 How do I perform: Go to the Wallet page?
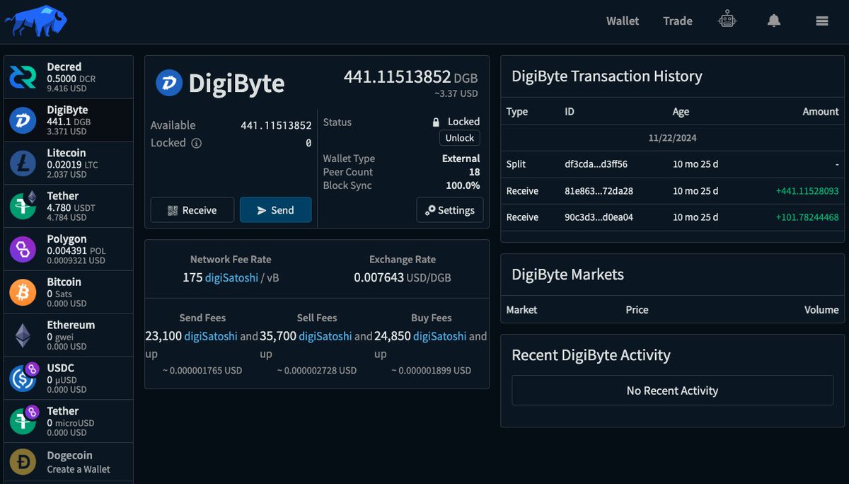(623, 21)
